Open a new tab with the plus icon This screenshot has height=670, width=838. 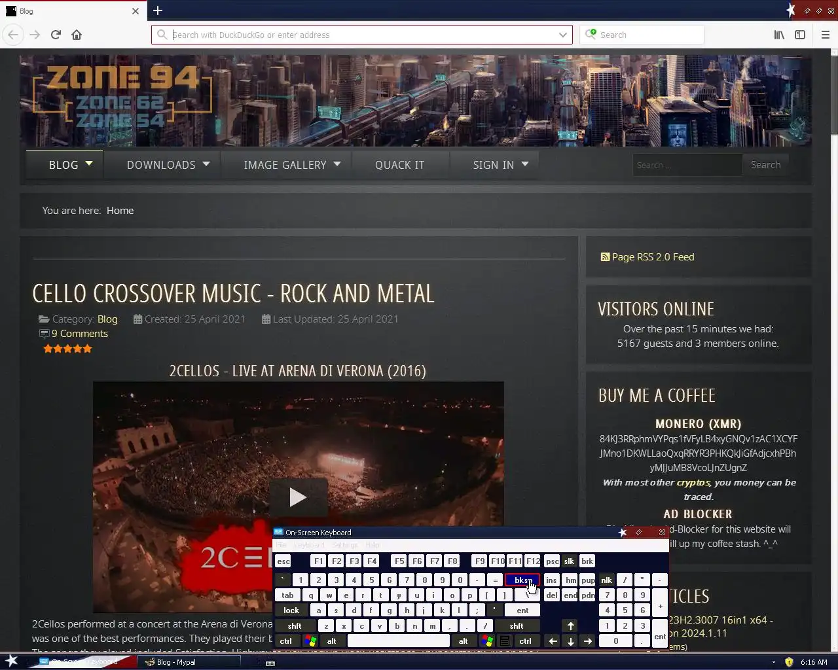point(158,10)
